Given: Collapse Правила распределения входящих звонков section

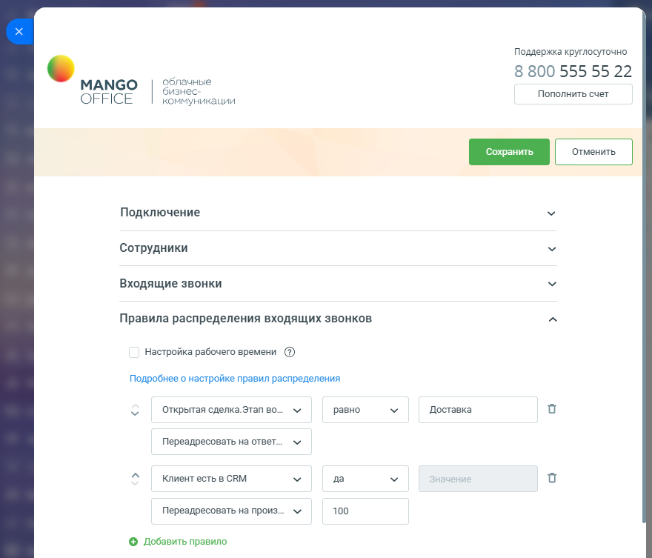Looking at the screenshot, I should pos(553,319).
